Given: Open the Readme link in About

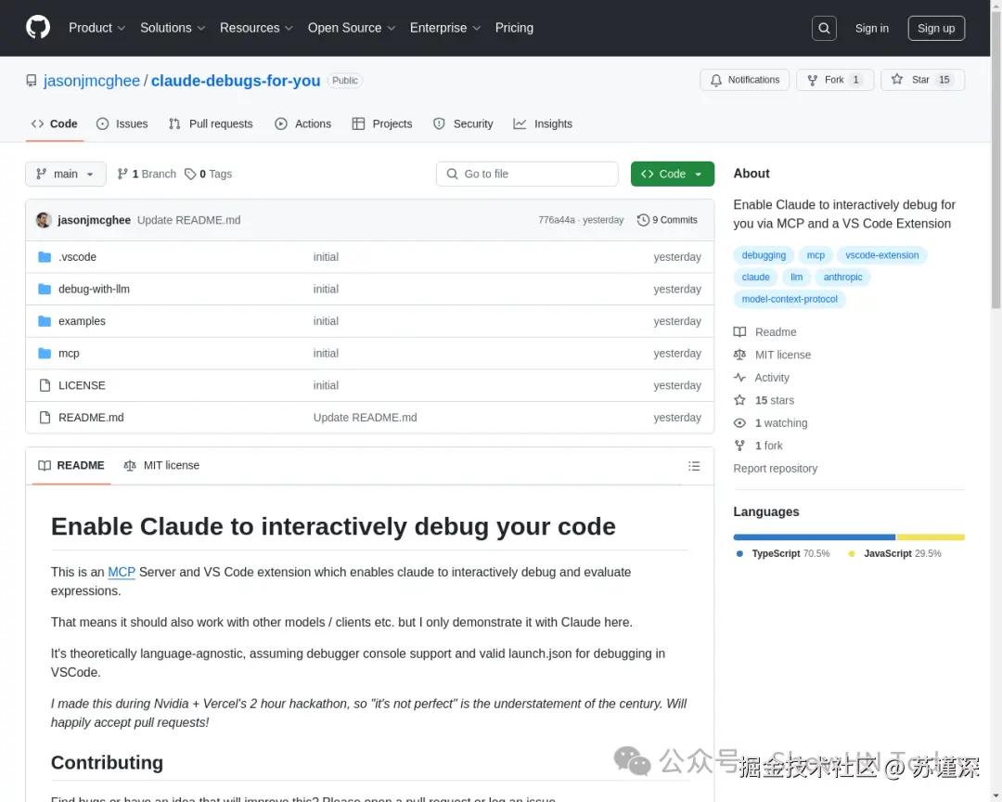Looking at the screenshot, I should 765,332.
